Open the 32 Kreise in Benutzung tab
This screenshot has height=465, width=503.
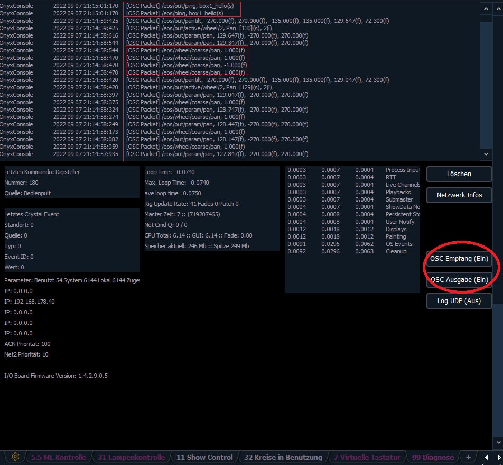tap(283, 457)
